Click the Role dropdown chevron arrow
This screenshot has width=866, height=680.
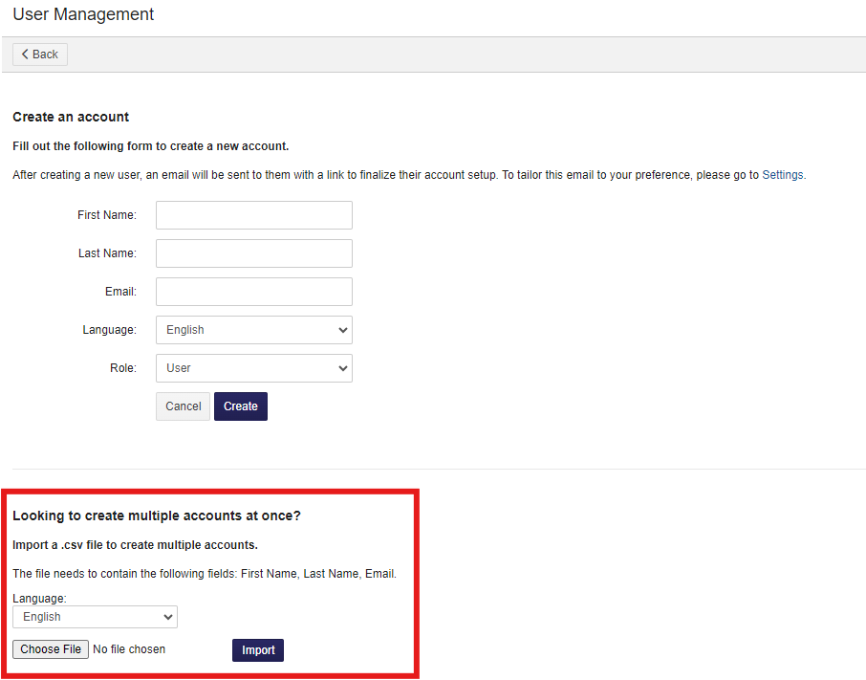(341, 368)
